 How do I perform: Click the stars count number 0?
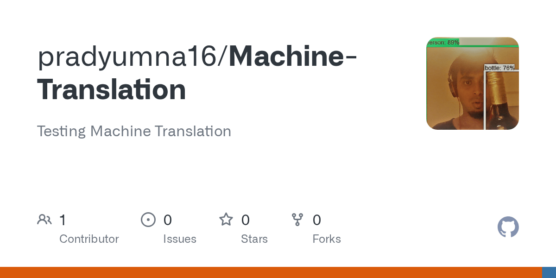click(x=246, y=220)
